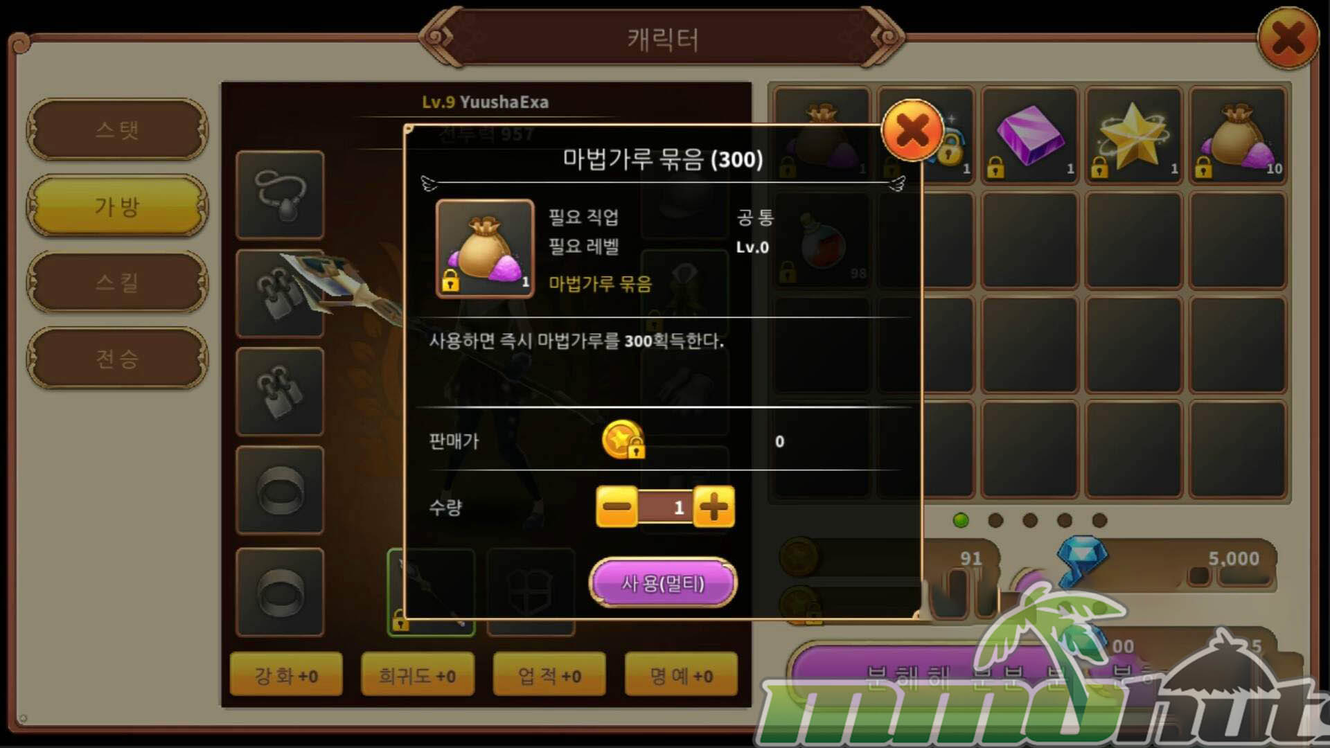Screen dimensions: 1330x748
Task: Increase quantity with the plus button
Action: [713, 507]
